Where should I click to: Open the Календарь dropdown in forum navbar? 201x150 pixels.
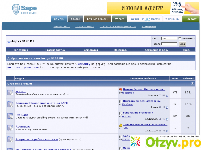[x=121, y=50]
